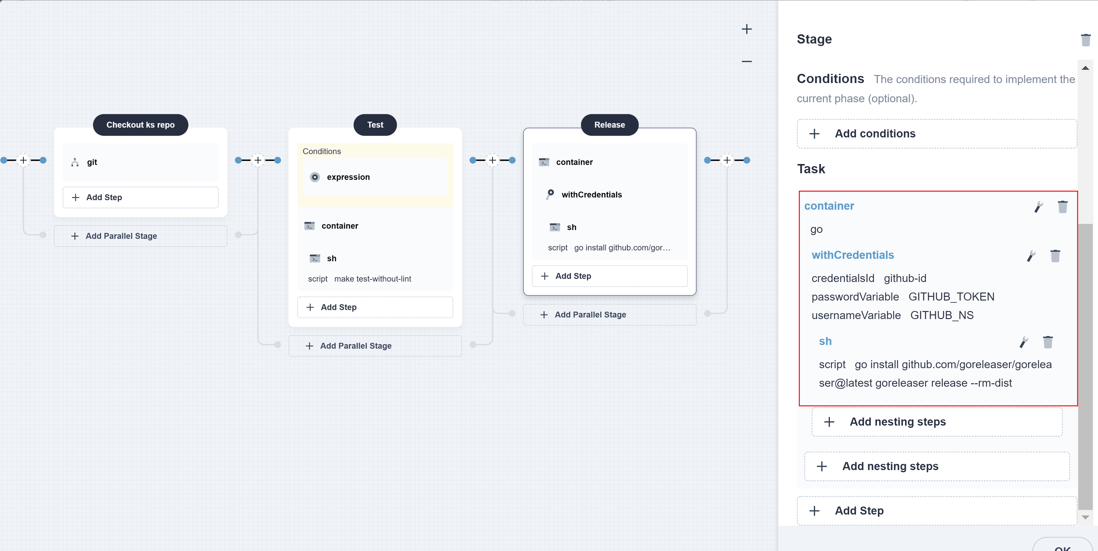Delete the container task

[1062, 207]
